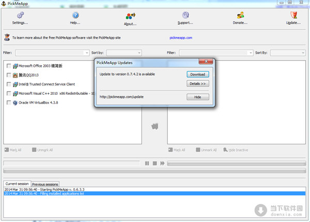Screen dimensions: 310x222
Task: Switch to the Previous sessions tab
Action: point(45,184)
